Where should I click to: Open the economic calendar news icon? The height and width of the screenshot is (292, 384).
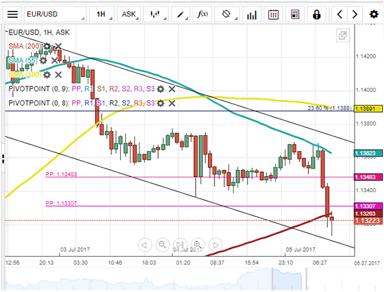pyautogui.click(x=295, y=15)
